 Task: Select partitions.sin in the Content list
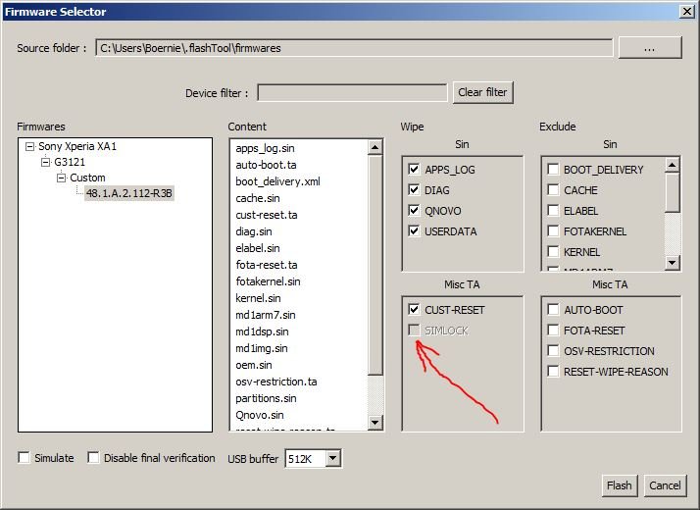tap(266, 398)
